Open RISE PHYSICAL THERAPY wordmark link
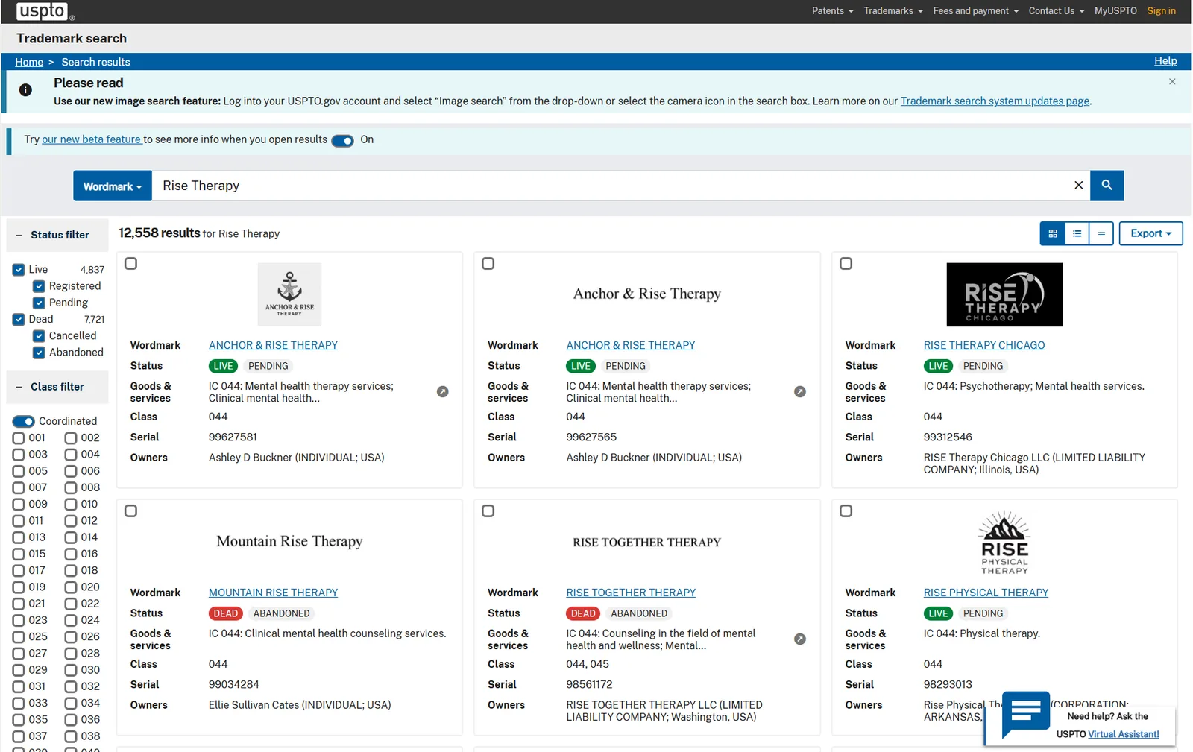Screen dimensions: 1193x752 [x=986, y=593]
